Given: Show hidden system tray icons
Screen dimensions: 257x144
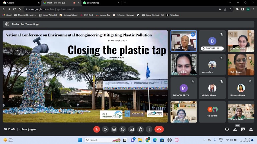Looking at the screenshot, I should tap(204, 140).
